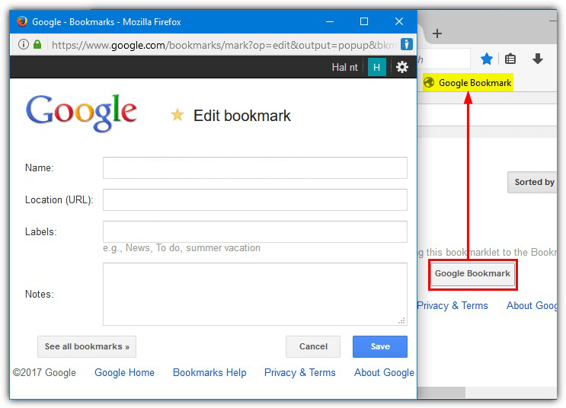
Task: Click the Notes resize handle corner
Action: tap(401, 320)
